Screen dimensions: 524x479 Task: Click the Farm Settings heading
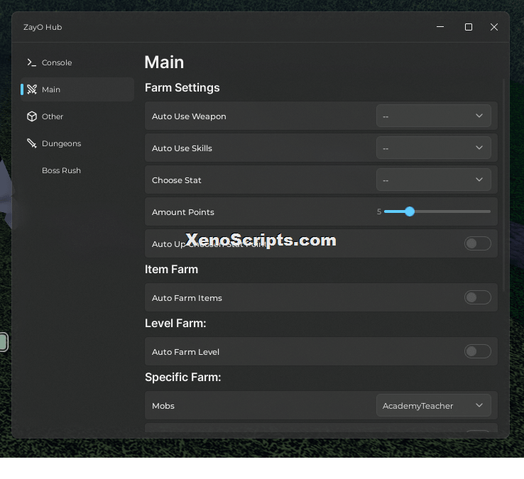pyautogui.click(x=182, y=88)
